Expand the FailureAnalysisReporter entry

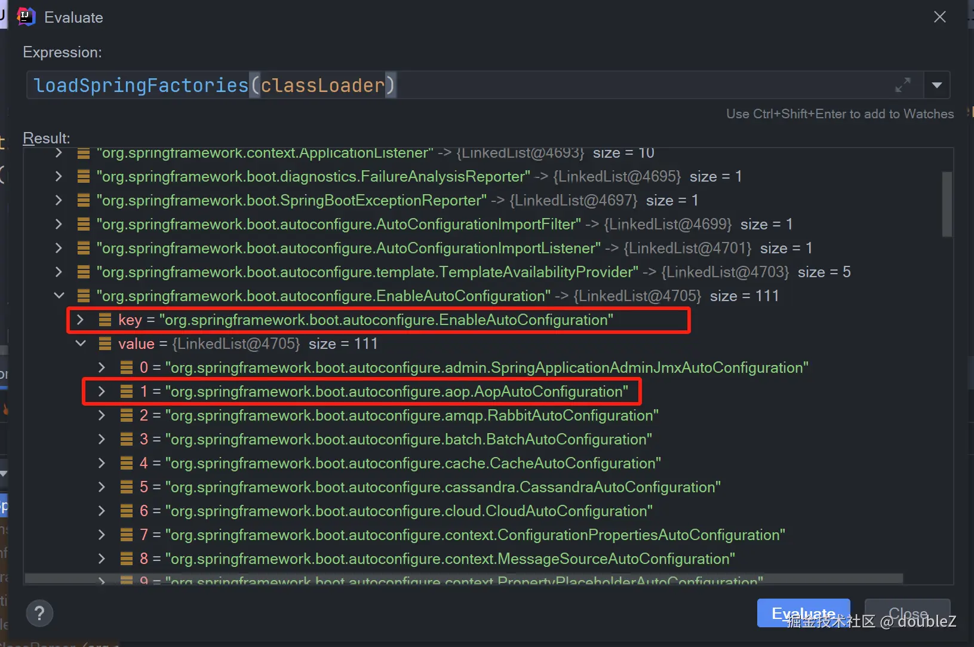pos(59,176)
